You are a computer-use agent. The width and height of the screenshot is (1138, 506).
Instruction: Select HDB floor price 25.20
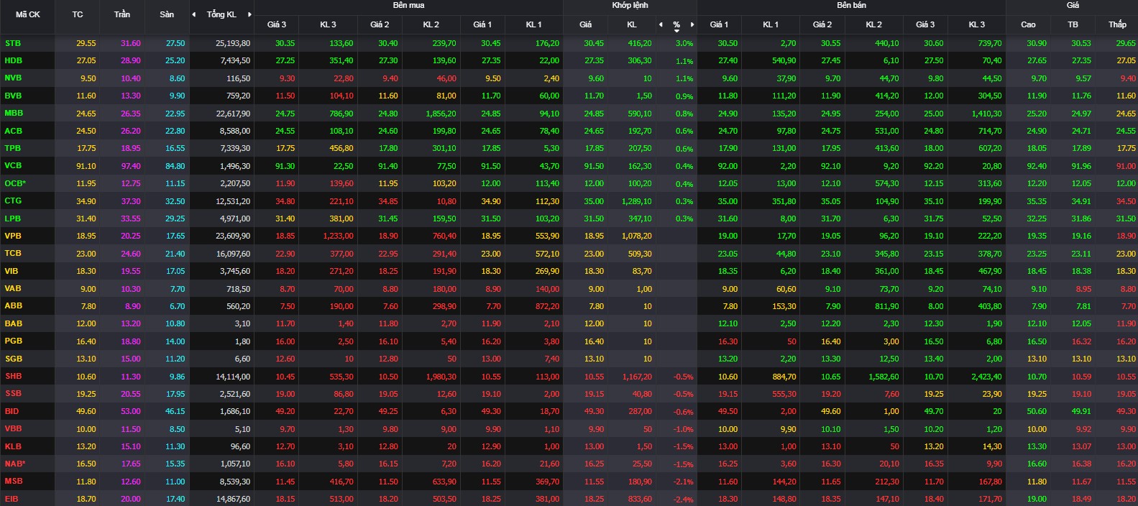[175, 61]
